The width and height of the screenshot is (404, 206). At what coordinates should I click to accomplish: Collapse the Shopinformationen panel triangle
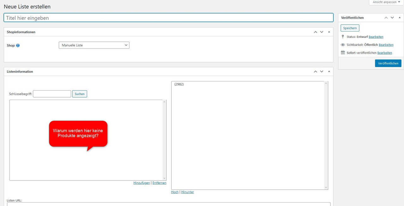point(329,32)
